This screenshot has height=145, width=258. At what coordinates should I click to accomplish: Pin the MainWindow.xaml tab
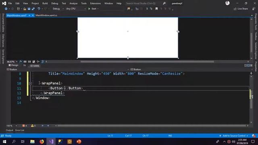click(29, 15)
